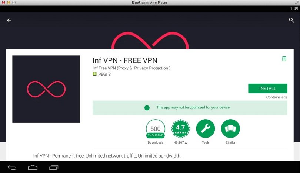Click the 'Inf VPN - FREE VPN' title
The height and width of the screenshot is (173, 300).
tap(125, 60)
